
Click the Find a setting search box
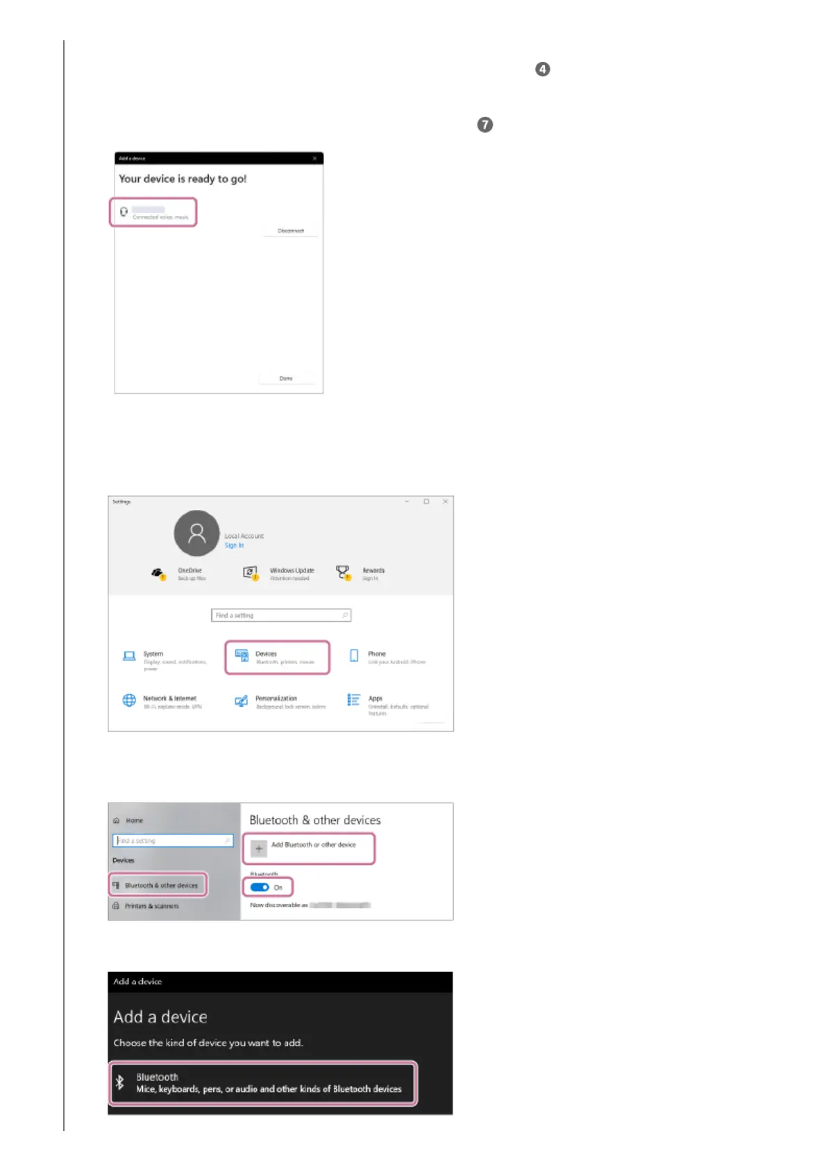(x=281, y=616)
